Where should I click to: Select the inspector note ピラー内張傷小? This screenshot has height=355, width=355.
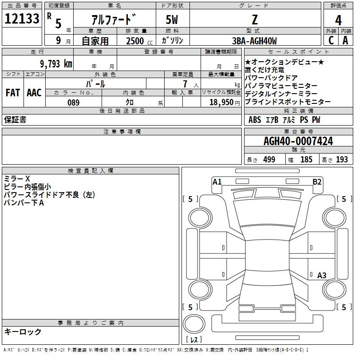coord(28,187)
